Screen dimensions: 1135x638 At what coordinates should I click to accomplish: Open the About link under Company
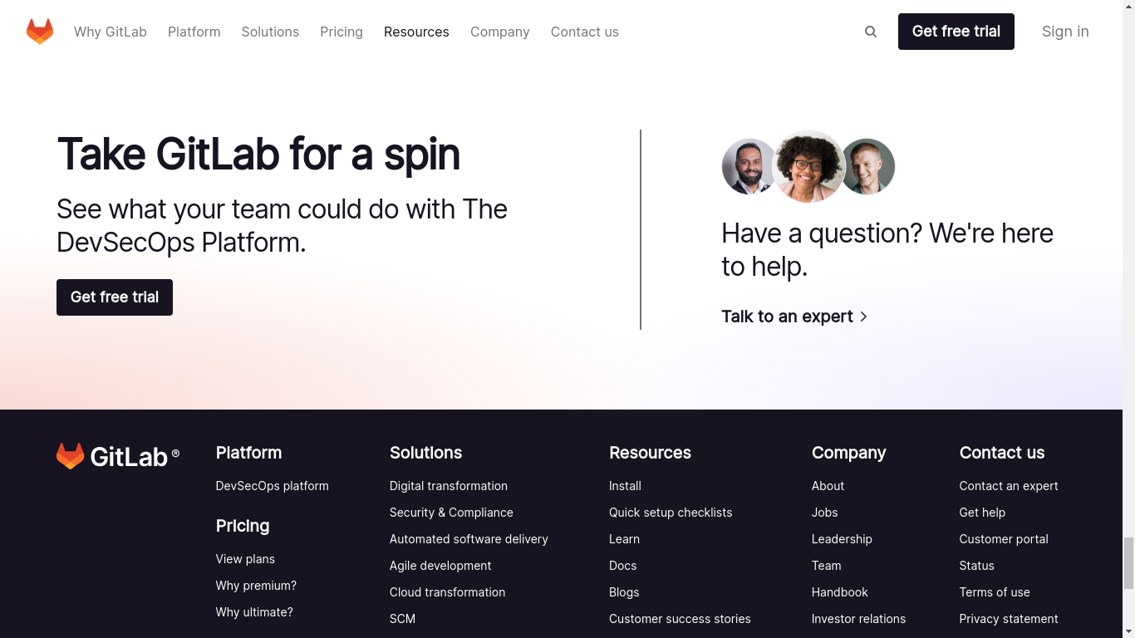coord(828,486)
